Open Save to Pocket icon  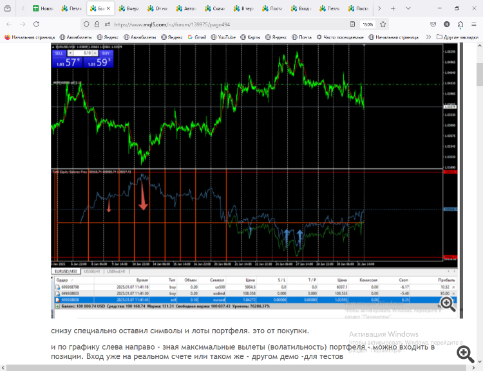(433, 24)
